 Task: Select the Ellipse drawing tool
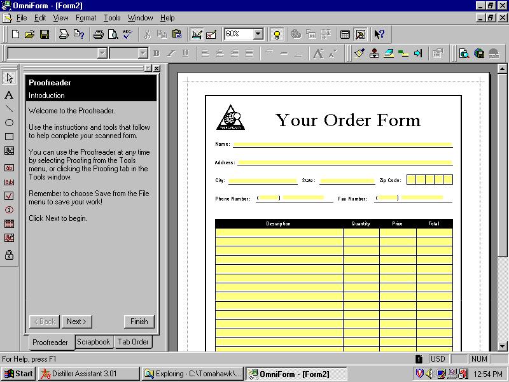point(9,123)
